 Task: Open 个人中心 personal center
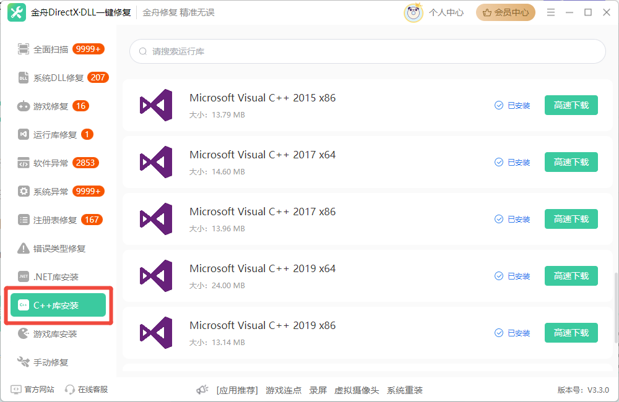[x=446, y=12]
